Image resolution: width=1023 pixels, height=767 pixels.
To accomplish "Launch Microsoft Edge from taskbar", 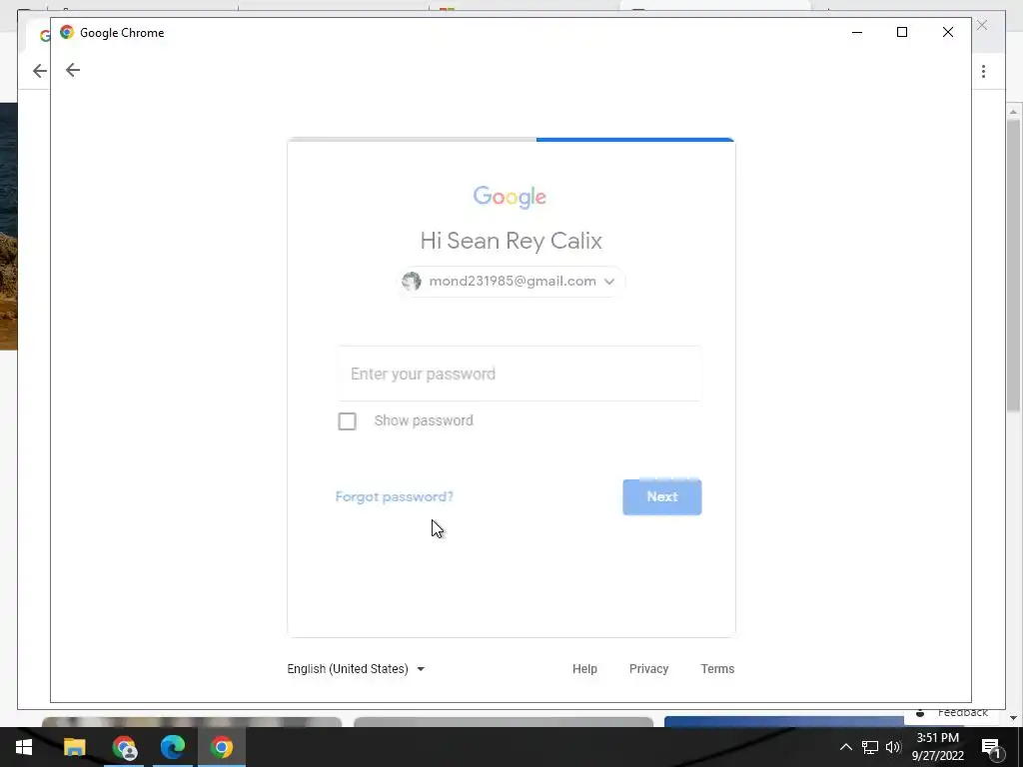I will [173, 747].
